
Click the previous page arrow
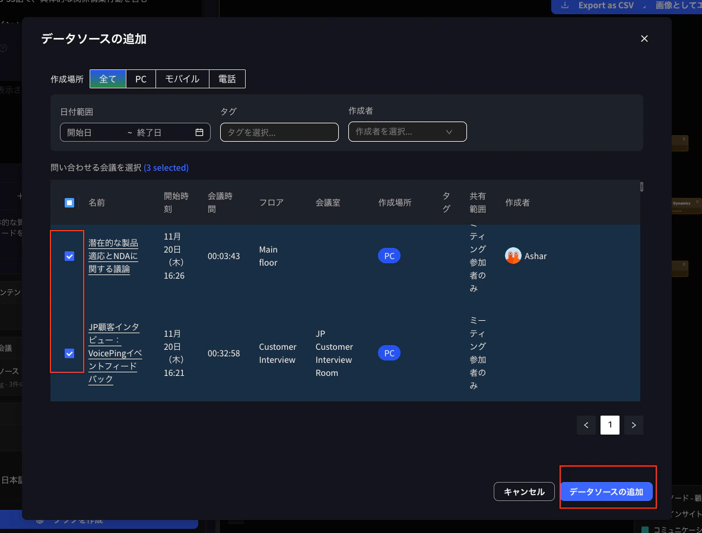[x=586, y=425]
